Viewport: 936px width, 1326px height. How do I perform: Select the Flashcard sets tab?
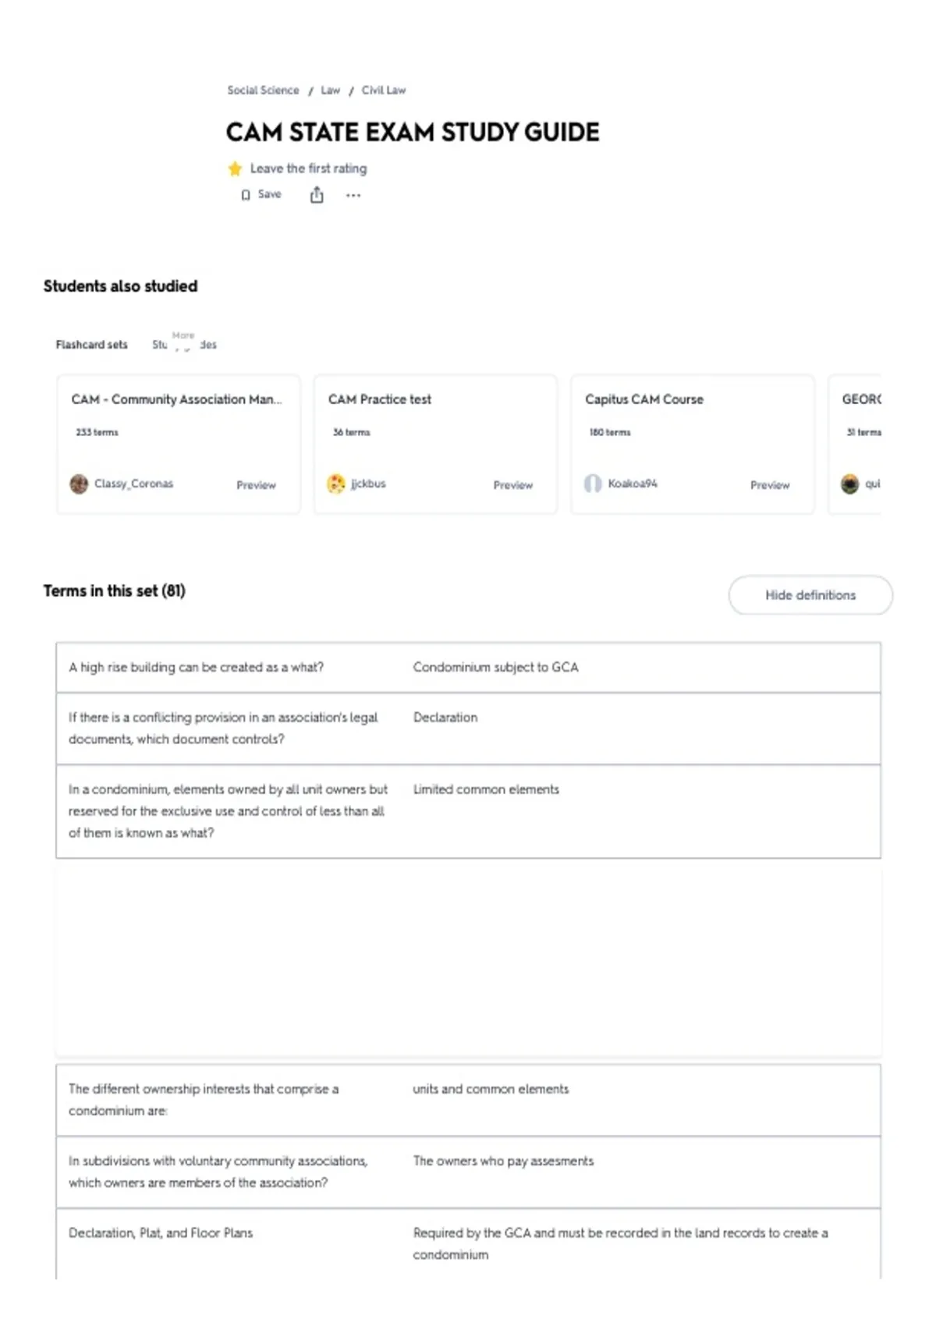(91, 345)
